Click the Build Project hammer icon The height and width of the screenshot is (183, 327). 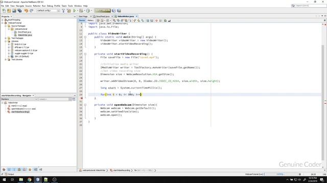[63, 11]
